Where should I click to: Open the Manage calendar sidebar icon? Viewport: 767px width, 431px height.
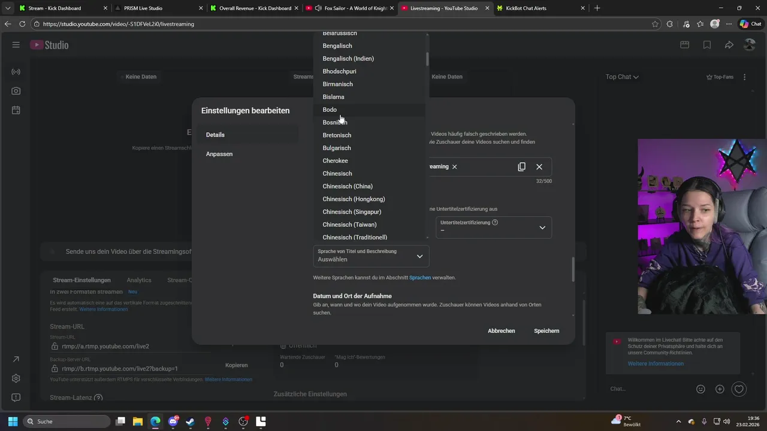(x=16, y=110)
